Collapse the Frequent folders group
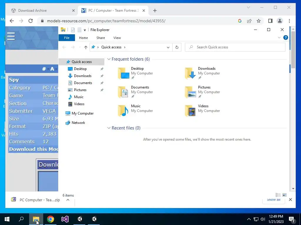Viewport: 301px width, 225px height. 109,59
